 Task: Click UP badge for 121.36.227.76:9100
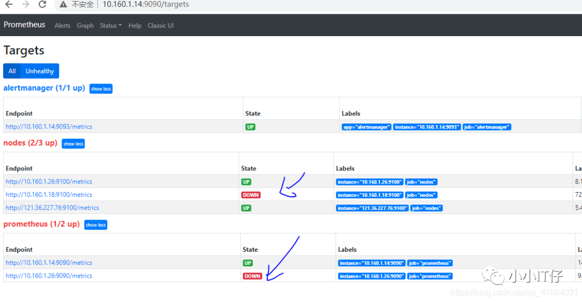(x=246, y=208)
